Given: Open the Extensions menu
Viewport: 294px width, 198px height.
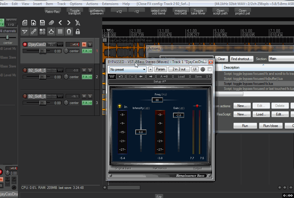Looking at the screenshot, I should coord(110,4).
